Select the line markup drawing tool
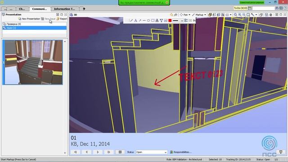Screen dimensions: 288x162 (x=131, y=21)
